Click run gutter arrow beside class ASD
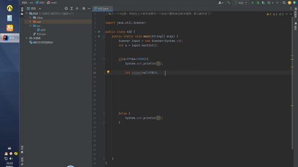The width and height of the screenshot is (298, 167). 99,32
